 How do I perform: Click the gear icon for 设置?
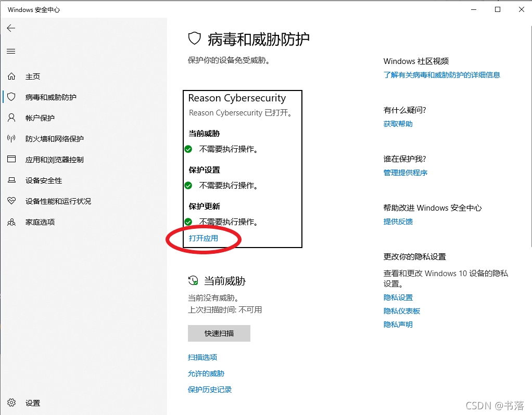coord(11,403)
